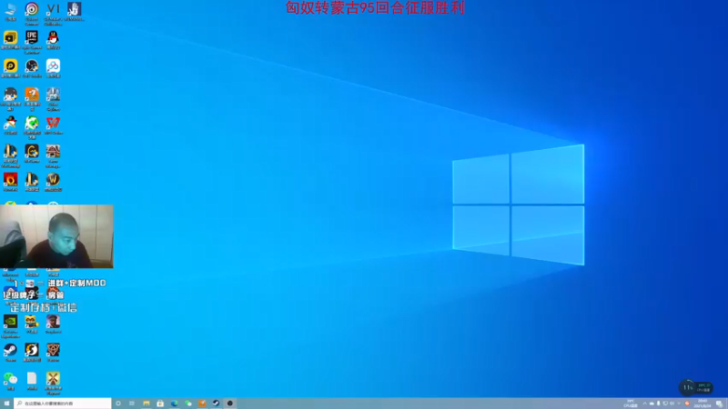Launch QQ penguin desktop icon

click(x=53, y=40)
